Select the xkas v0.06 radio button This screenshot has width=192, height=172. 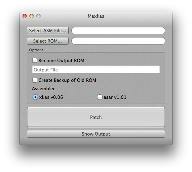[35, 97]
